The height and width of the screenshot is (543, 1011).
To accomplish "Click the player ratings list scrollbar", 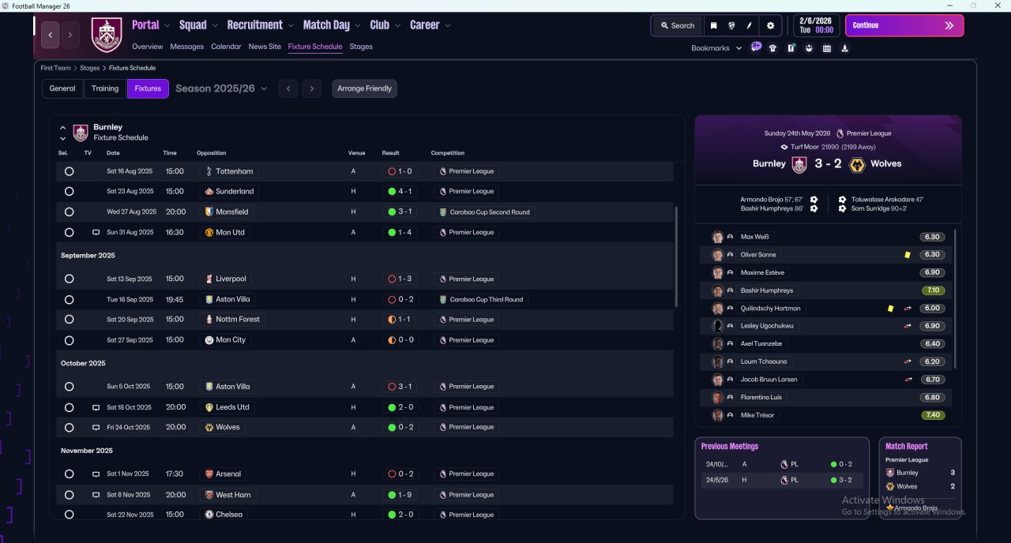I will (x=956, y=298).
